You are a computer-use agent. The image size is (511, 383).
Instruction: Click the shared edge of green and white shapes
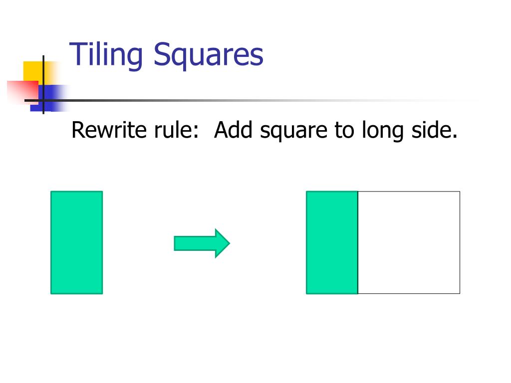pos(358,243)
